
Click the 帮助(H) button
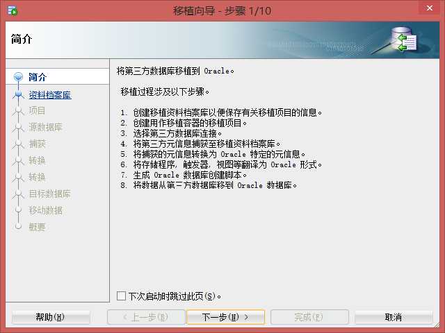point(51,317)
